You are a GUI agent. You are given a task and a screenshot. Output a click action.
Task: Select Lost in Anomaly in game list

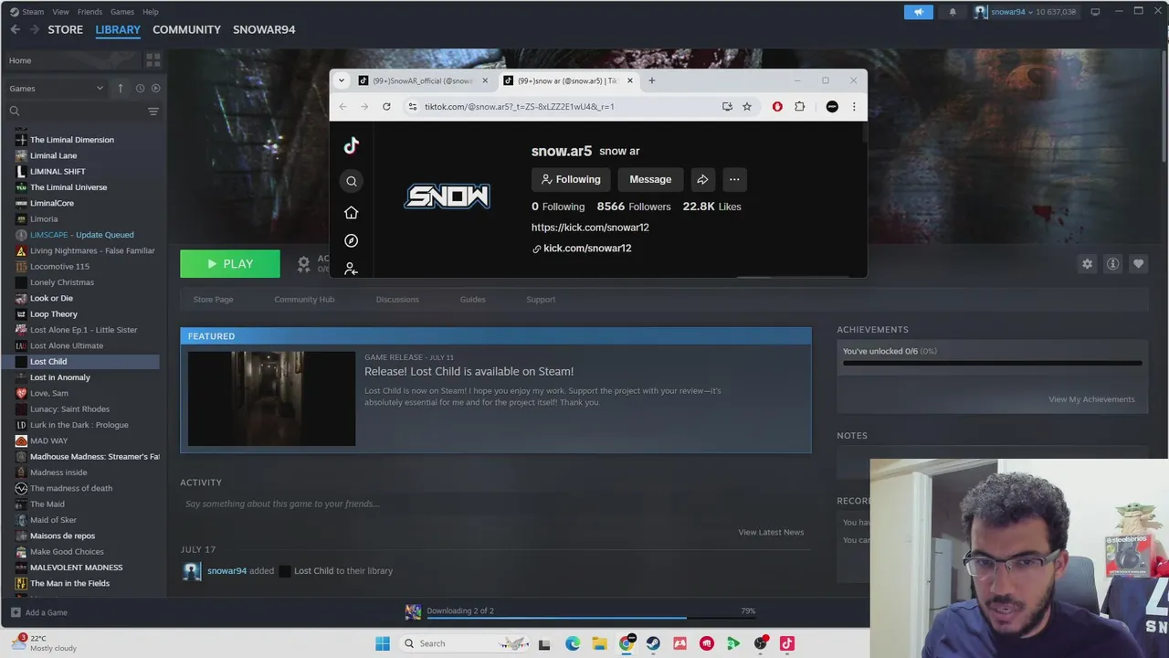(60, 377)
